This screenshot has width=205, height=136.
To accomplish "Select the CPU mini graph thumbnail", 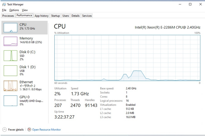I will coord(10,28).
